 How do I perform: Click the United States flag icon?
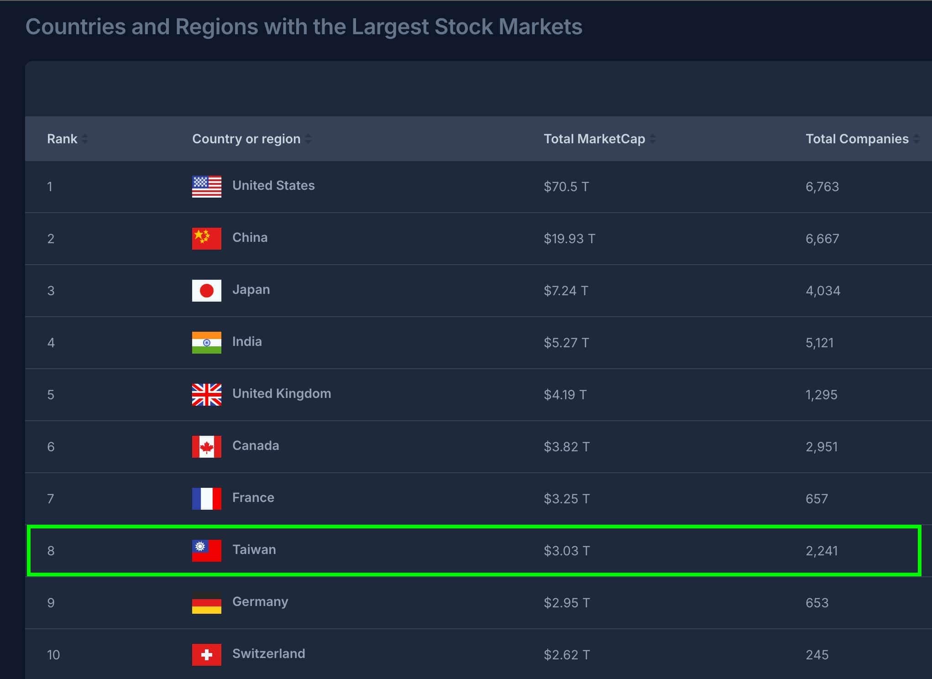coord(206,187)
